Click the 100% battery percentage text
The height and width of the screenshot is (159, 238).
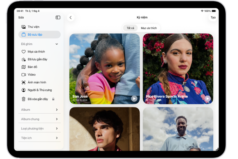tap(207, 11)
